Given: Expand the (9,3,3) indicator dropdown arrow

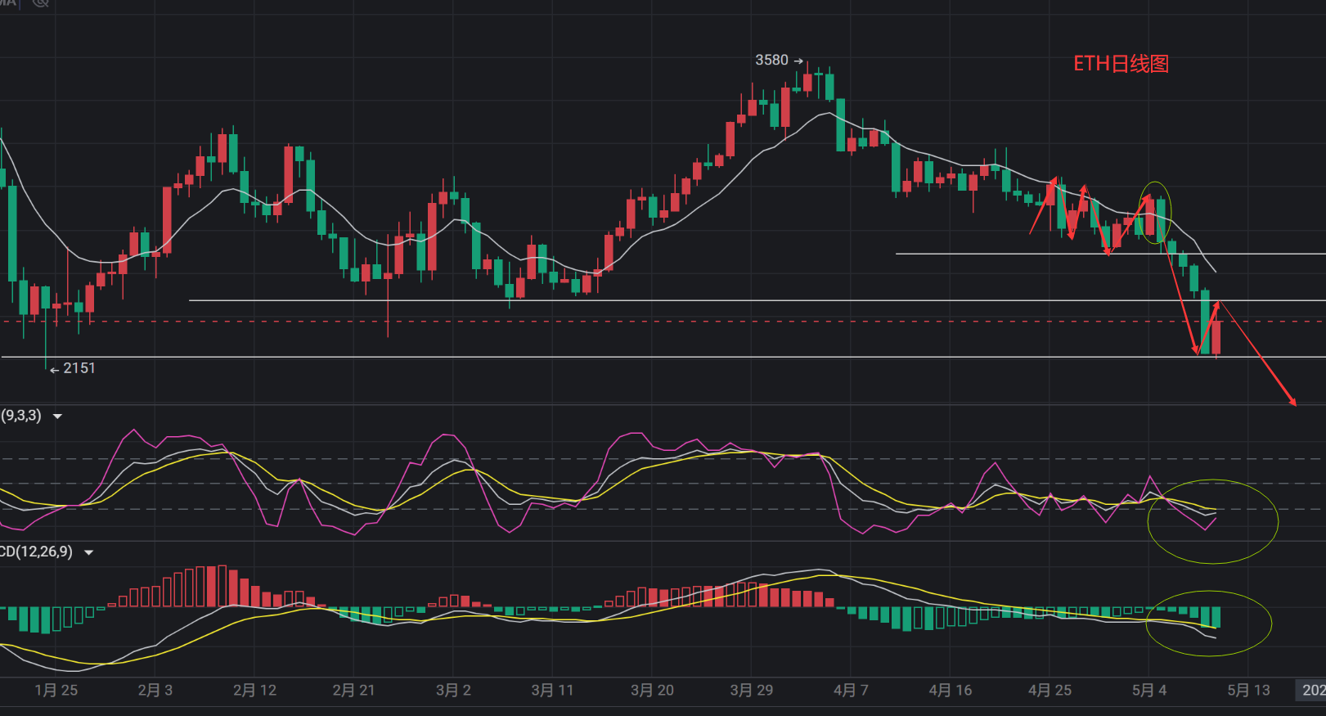Looking at the screenshot, I should [x=58, y=417].
